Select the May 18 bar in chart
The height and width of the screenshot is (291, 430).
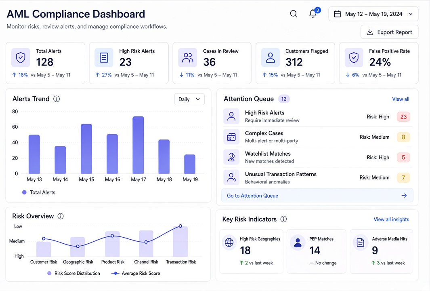[x=164, y=156]
